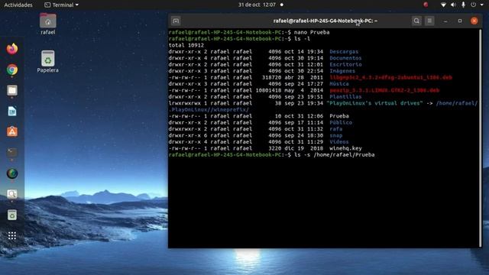Maximize the Terminal window
The width and height of the screenshot is (489, 275).
click(460, 21)
